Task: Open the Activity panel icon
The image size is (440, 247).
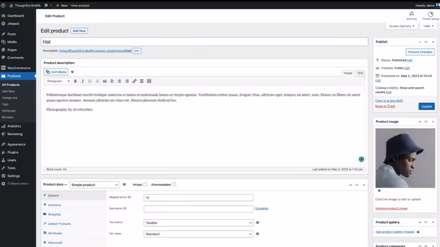Action: pyautogui.click(x=411, y=16)
